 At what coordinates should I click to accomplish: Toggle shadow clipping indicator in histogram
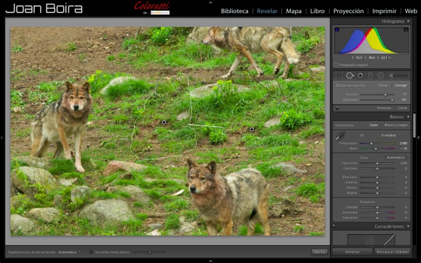tap(337, 29)
